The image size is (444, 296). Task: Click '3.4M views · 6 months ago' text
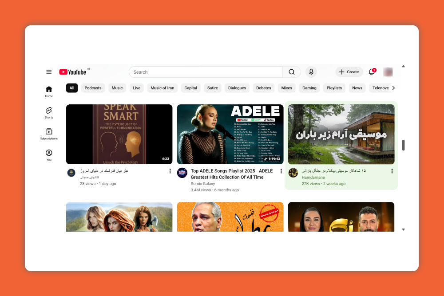(x=214, y=190)
